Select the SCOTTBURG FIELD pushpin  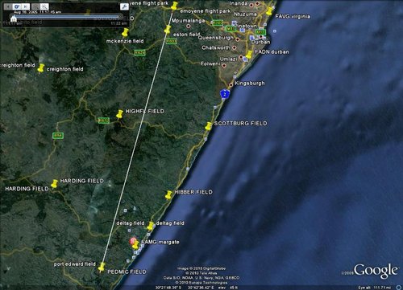pyautogui.click(x=208, y=126)
